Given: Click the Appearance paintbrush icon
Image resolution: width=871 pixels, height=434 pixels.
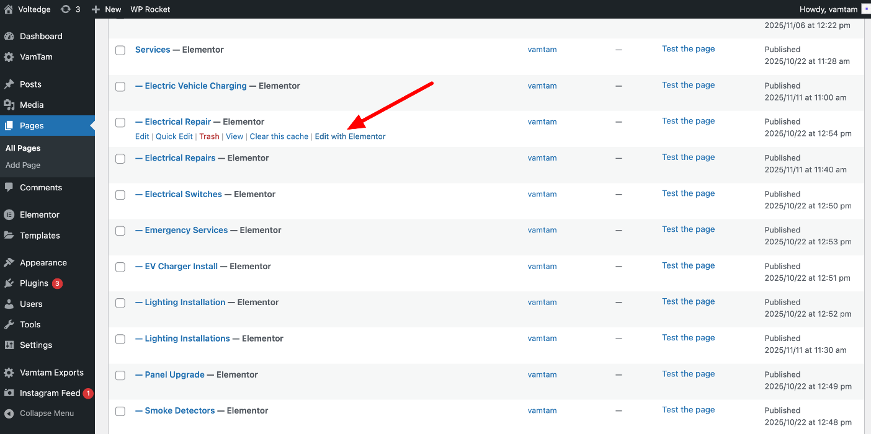Looking at the screenshot, I should [9, 262].
